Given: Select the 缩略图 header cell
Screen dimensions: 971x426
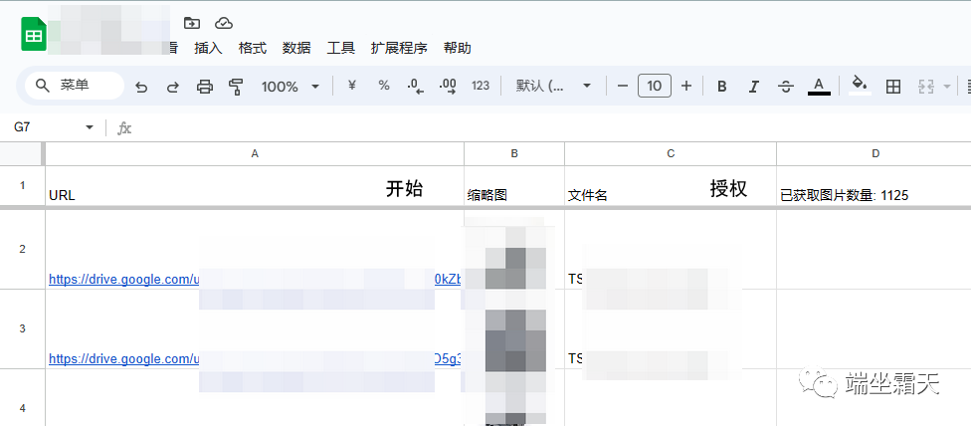Looking at the screenshot, I should [x=514, y=185].
